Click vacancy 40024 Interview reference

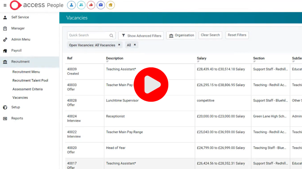(x=74, y=118)
